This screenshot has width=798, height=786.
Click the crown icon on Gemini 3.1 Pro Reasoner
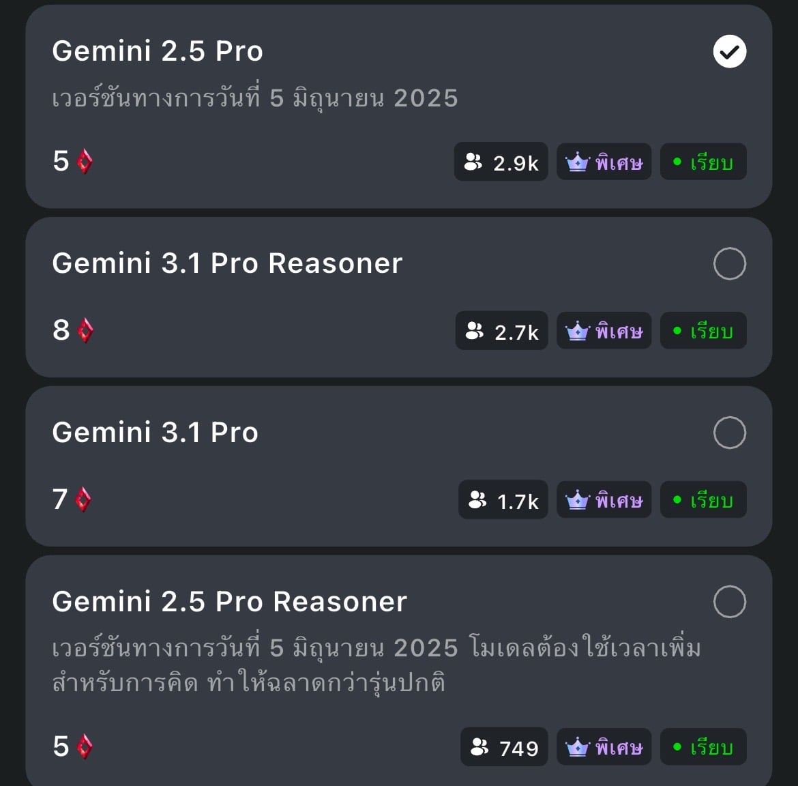coord(578,332)
